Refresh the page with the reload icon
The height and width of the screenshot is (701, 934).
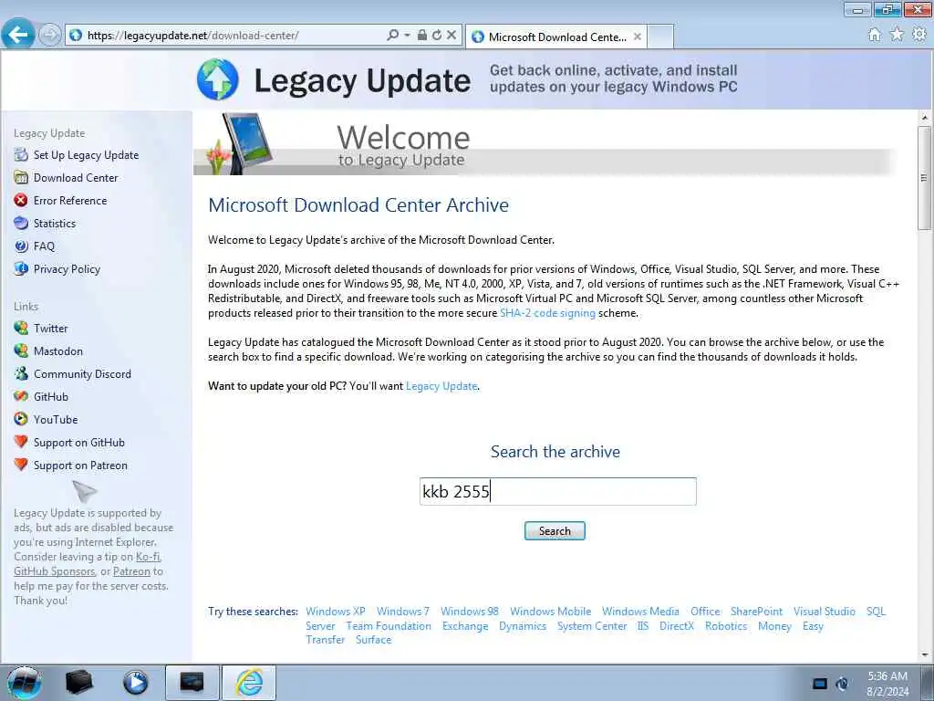tap(437, 36)
